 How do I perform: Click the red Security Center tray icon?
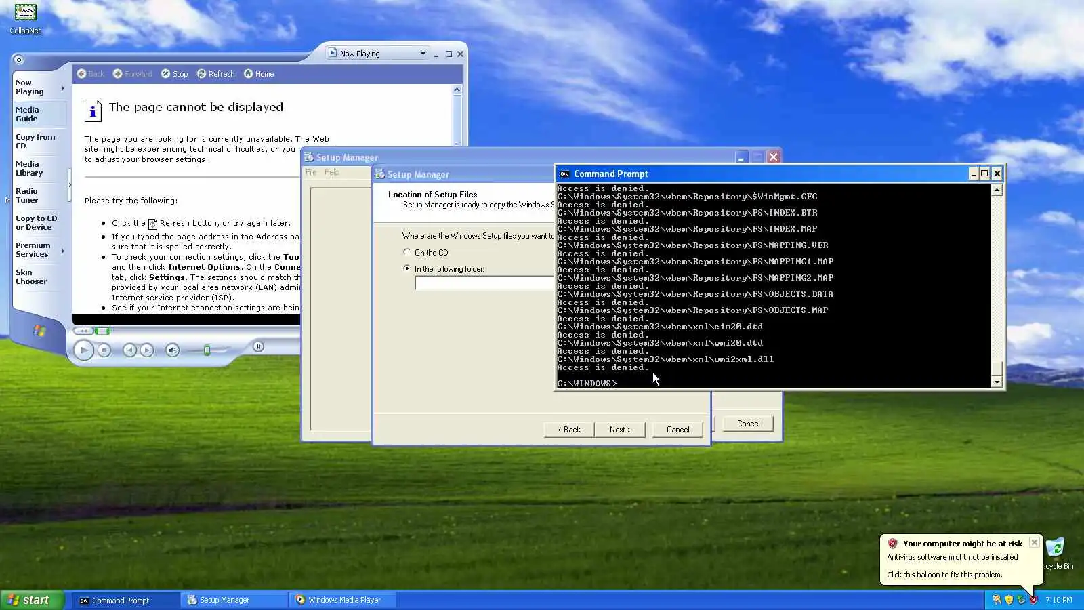click(x=1033, y=600)
